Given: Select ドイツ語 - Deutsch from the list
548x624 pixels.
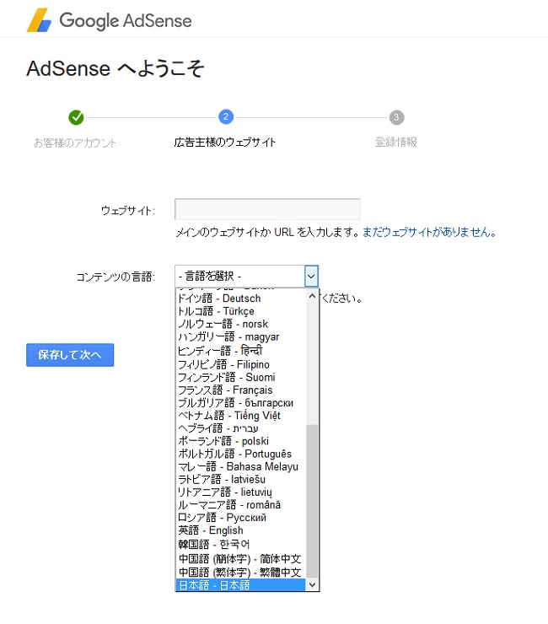Looking at the screenshot, I should [241, 299].
